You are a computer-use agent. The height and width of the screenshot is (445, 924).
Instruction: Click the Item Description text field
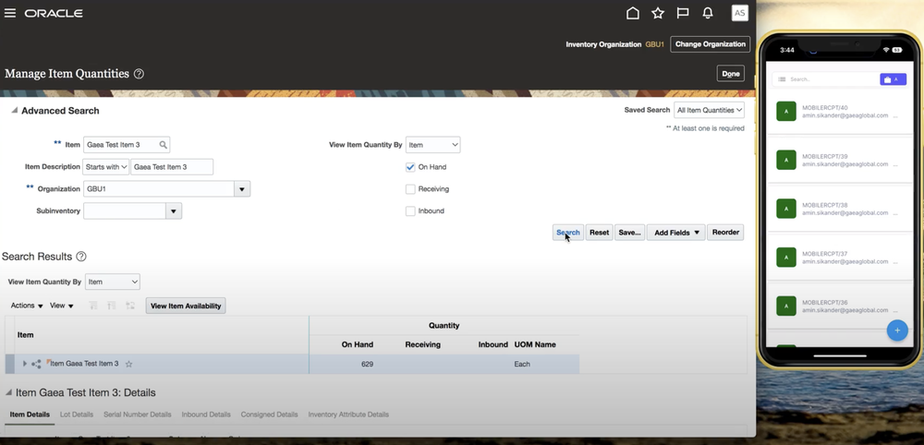(x=172, y=167)
